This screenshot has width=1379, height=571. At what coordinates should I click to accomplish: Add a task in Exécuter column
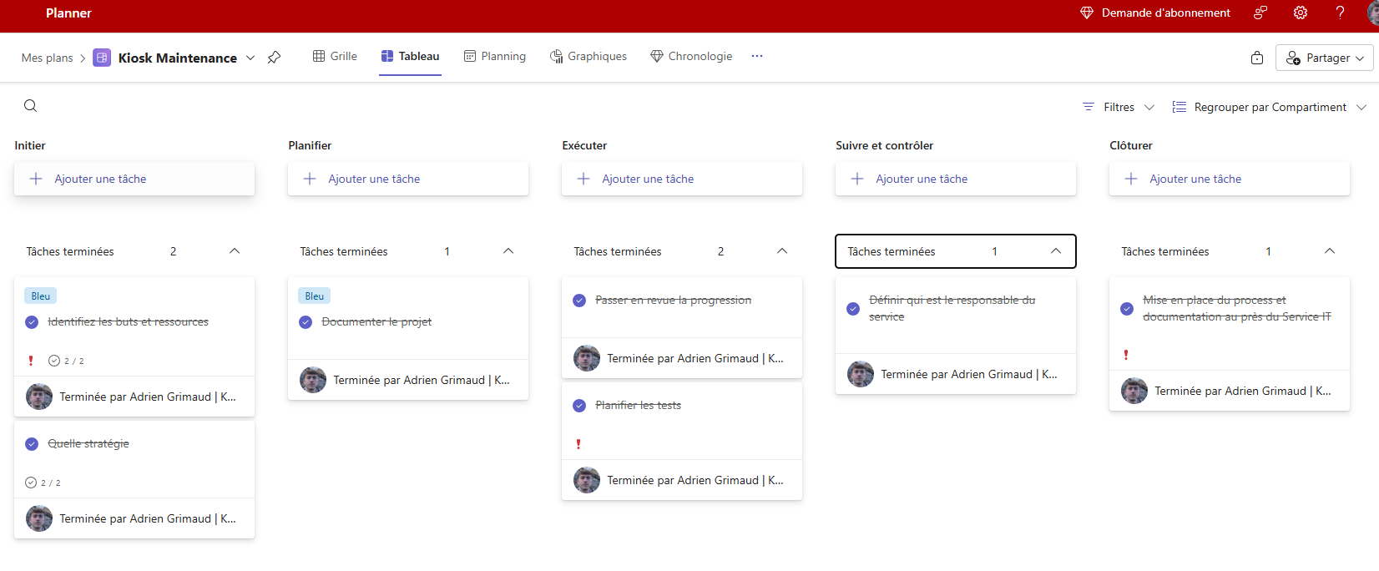pos(682,179)
